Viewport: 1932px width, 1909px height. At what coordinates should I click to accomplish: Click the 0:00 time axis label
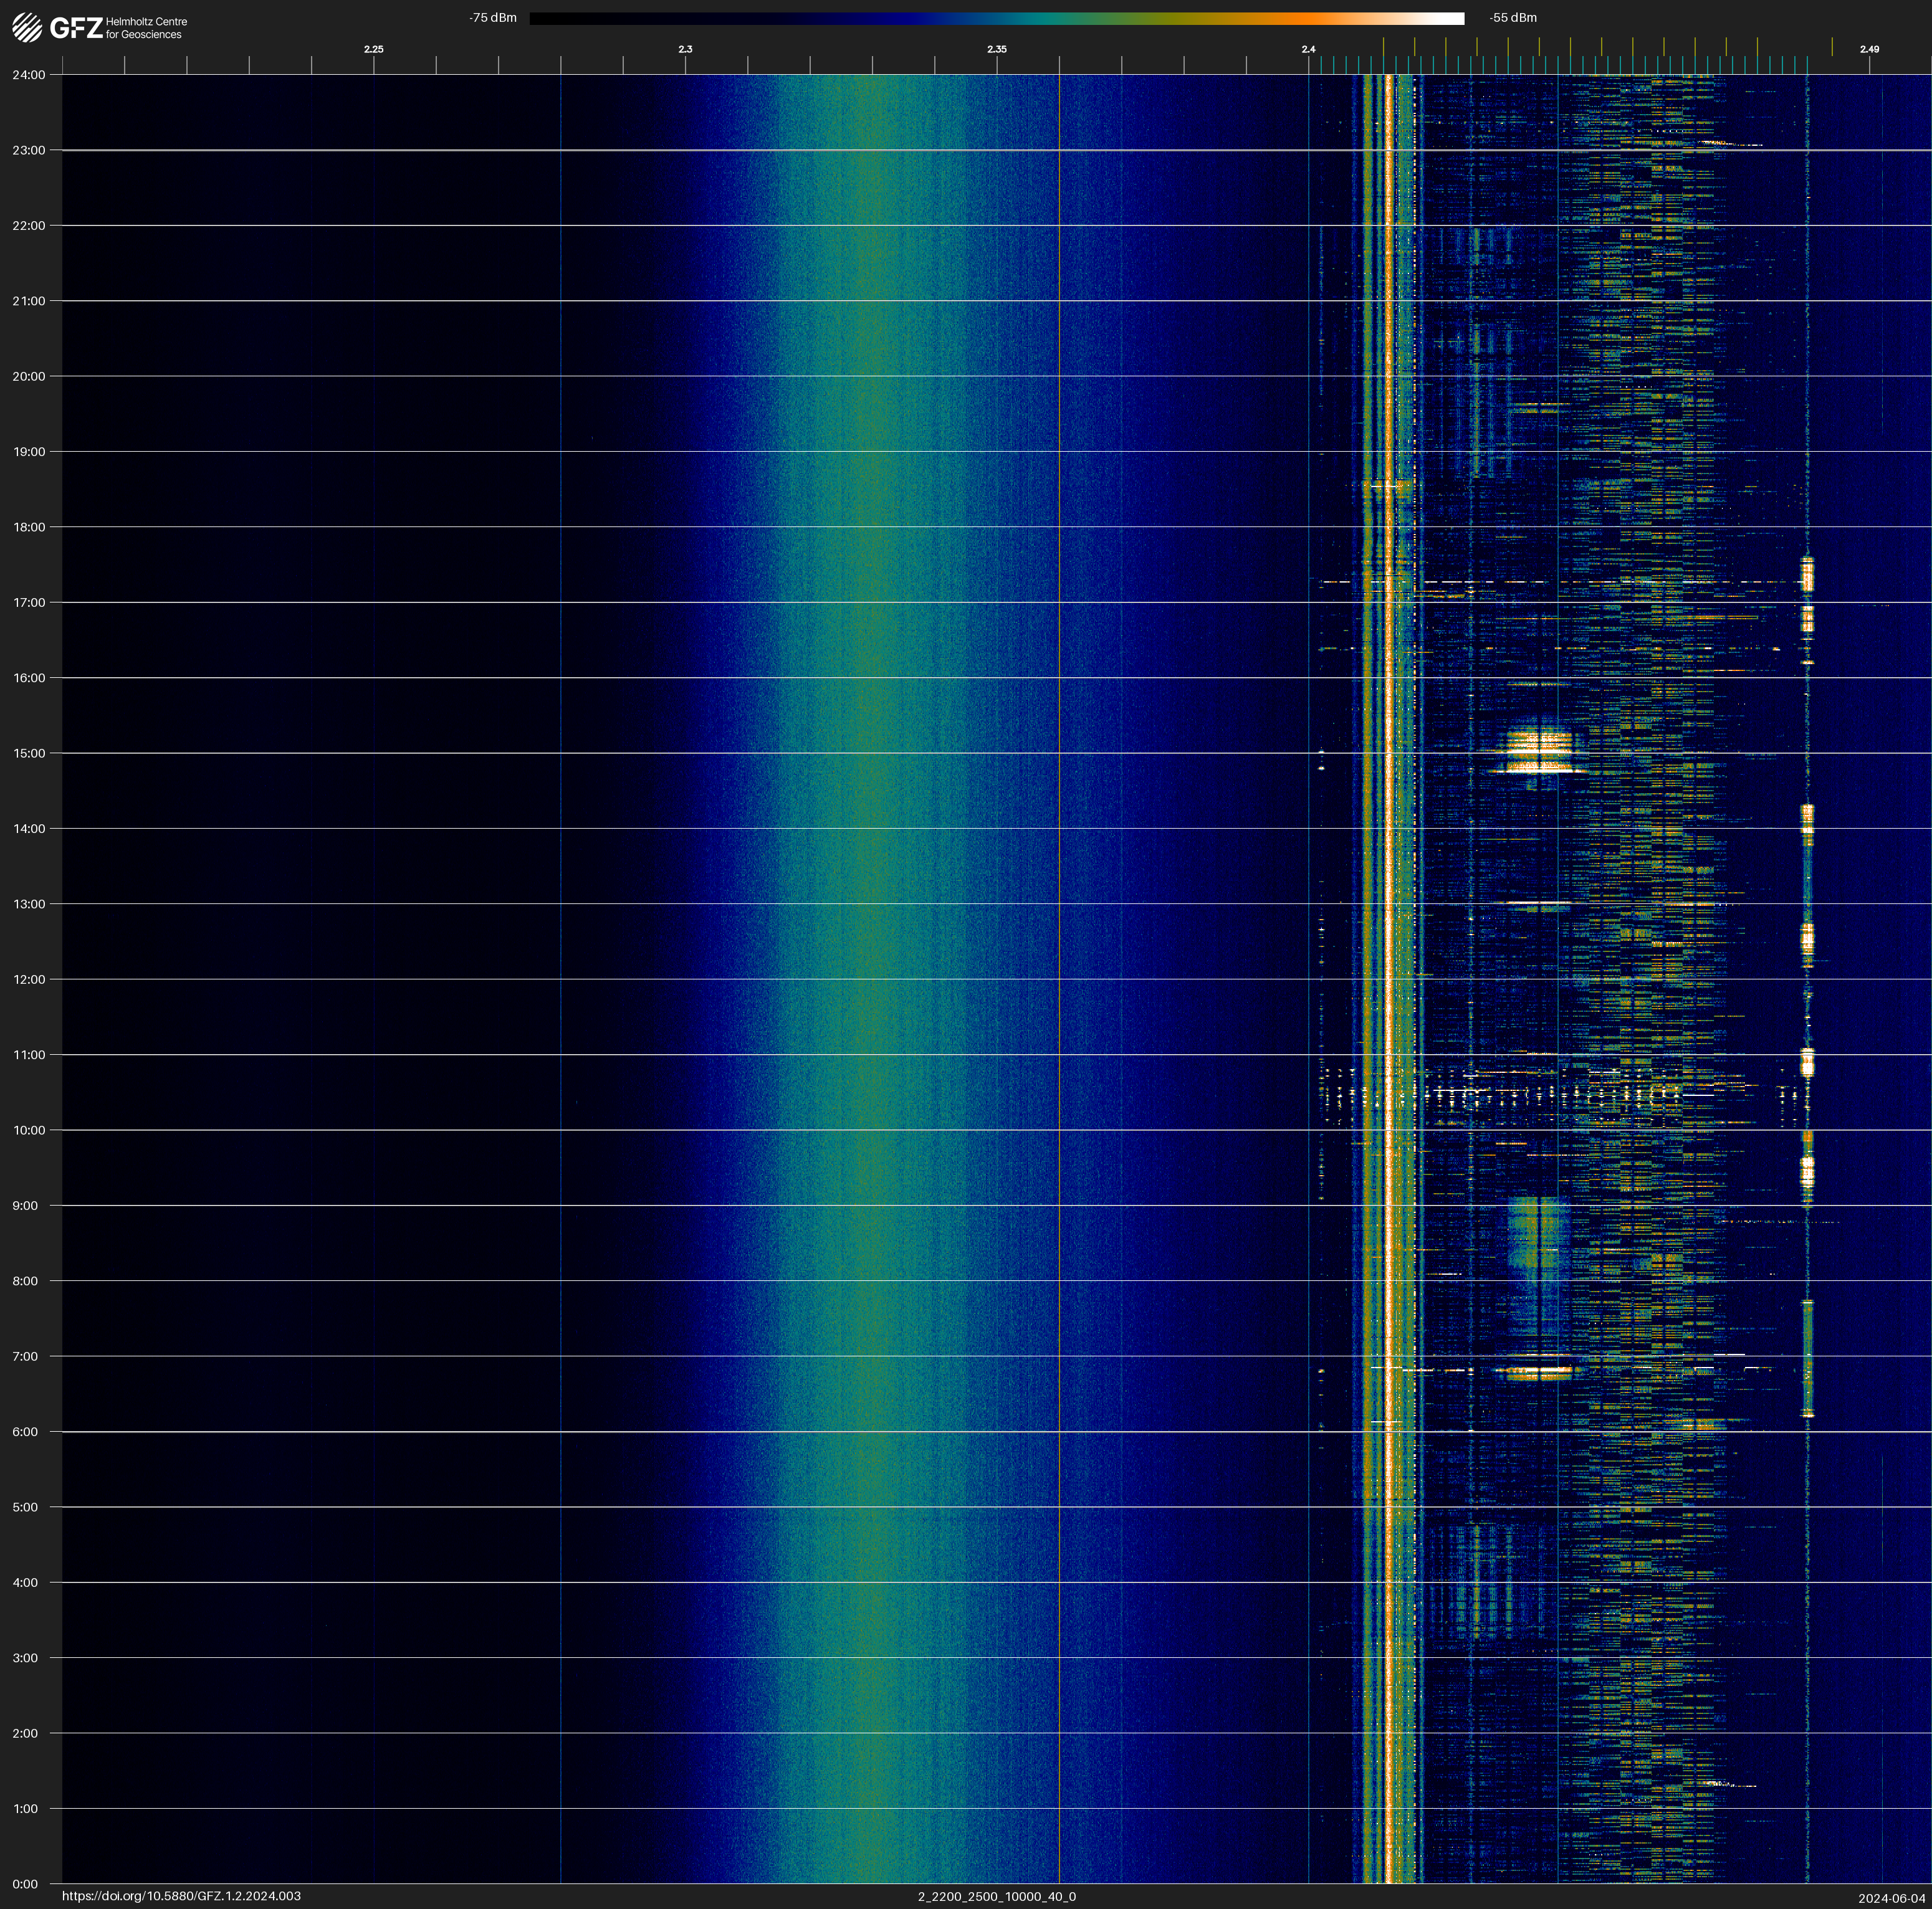(25, 1884)
